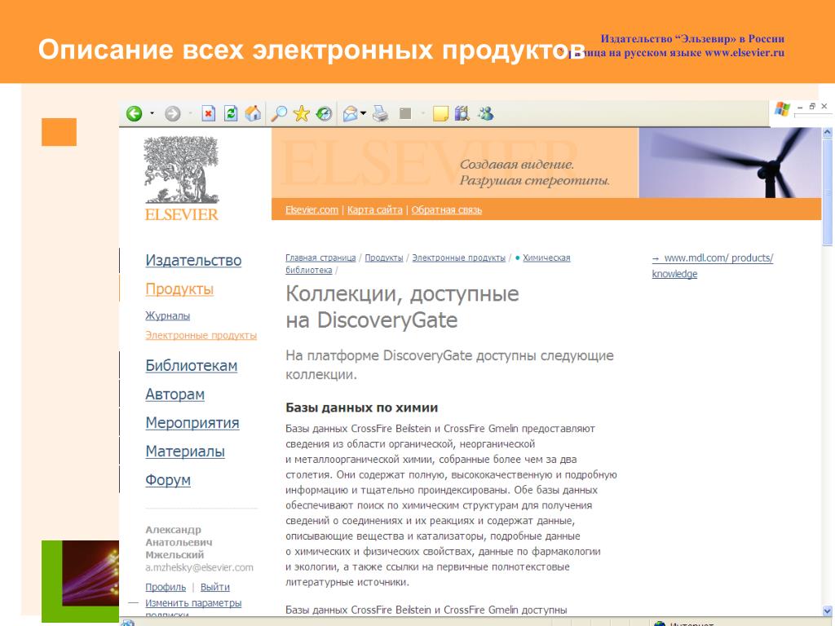Open Карта сайта link
The width and height of the screenshot is (835, 626).
(x=375, y=209)
